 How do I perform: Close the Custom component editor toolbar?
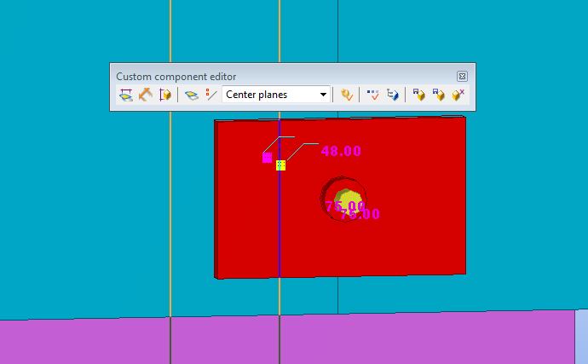coord(462,77)
